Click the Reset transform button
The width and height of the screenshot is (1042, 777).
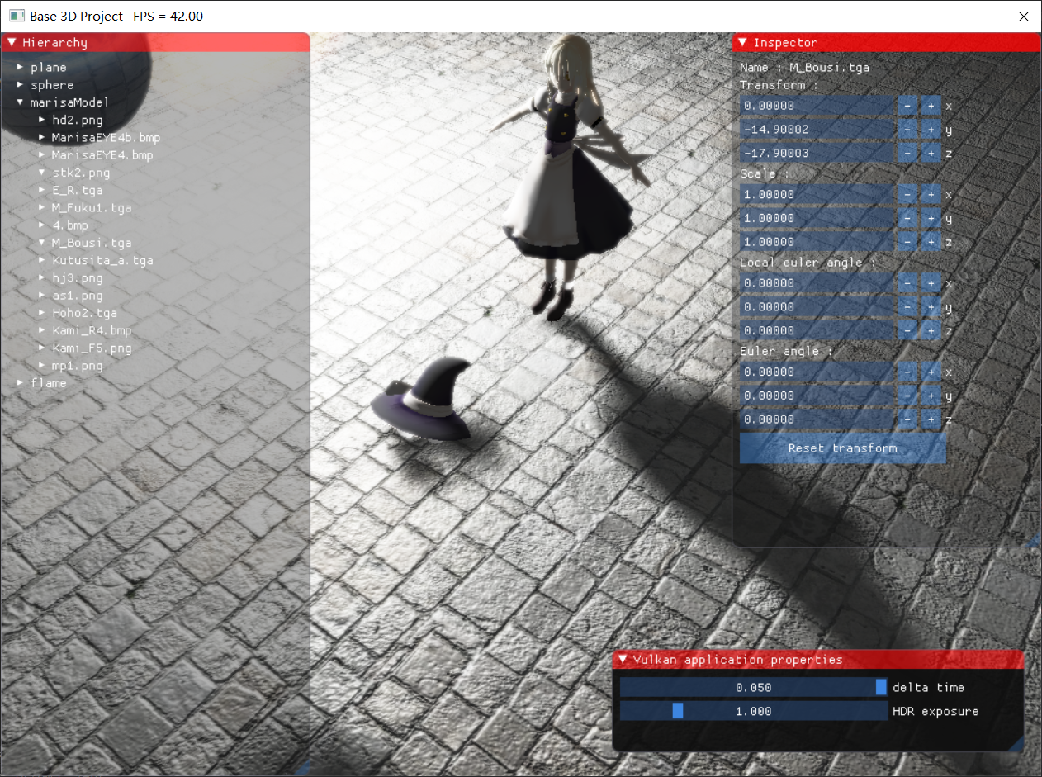[x=842, y=448]
